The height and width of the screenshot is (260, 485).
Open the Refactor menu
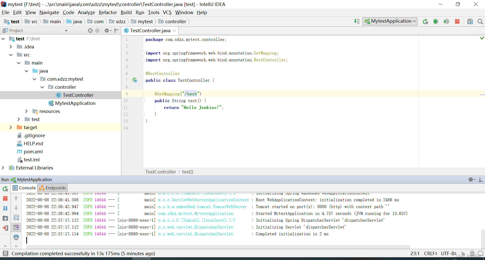coord(108,12)
